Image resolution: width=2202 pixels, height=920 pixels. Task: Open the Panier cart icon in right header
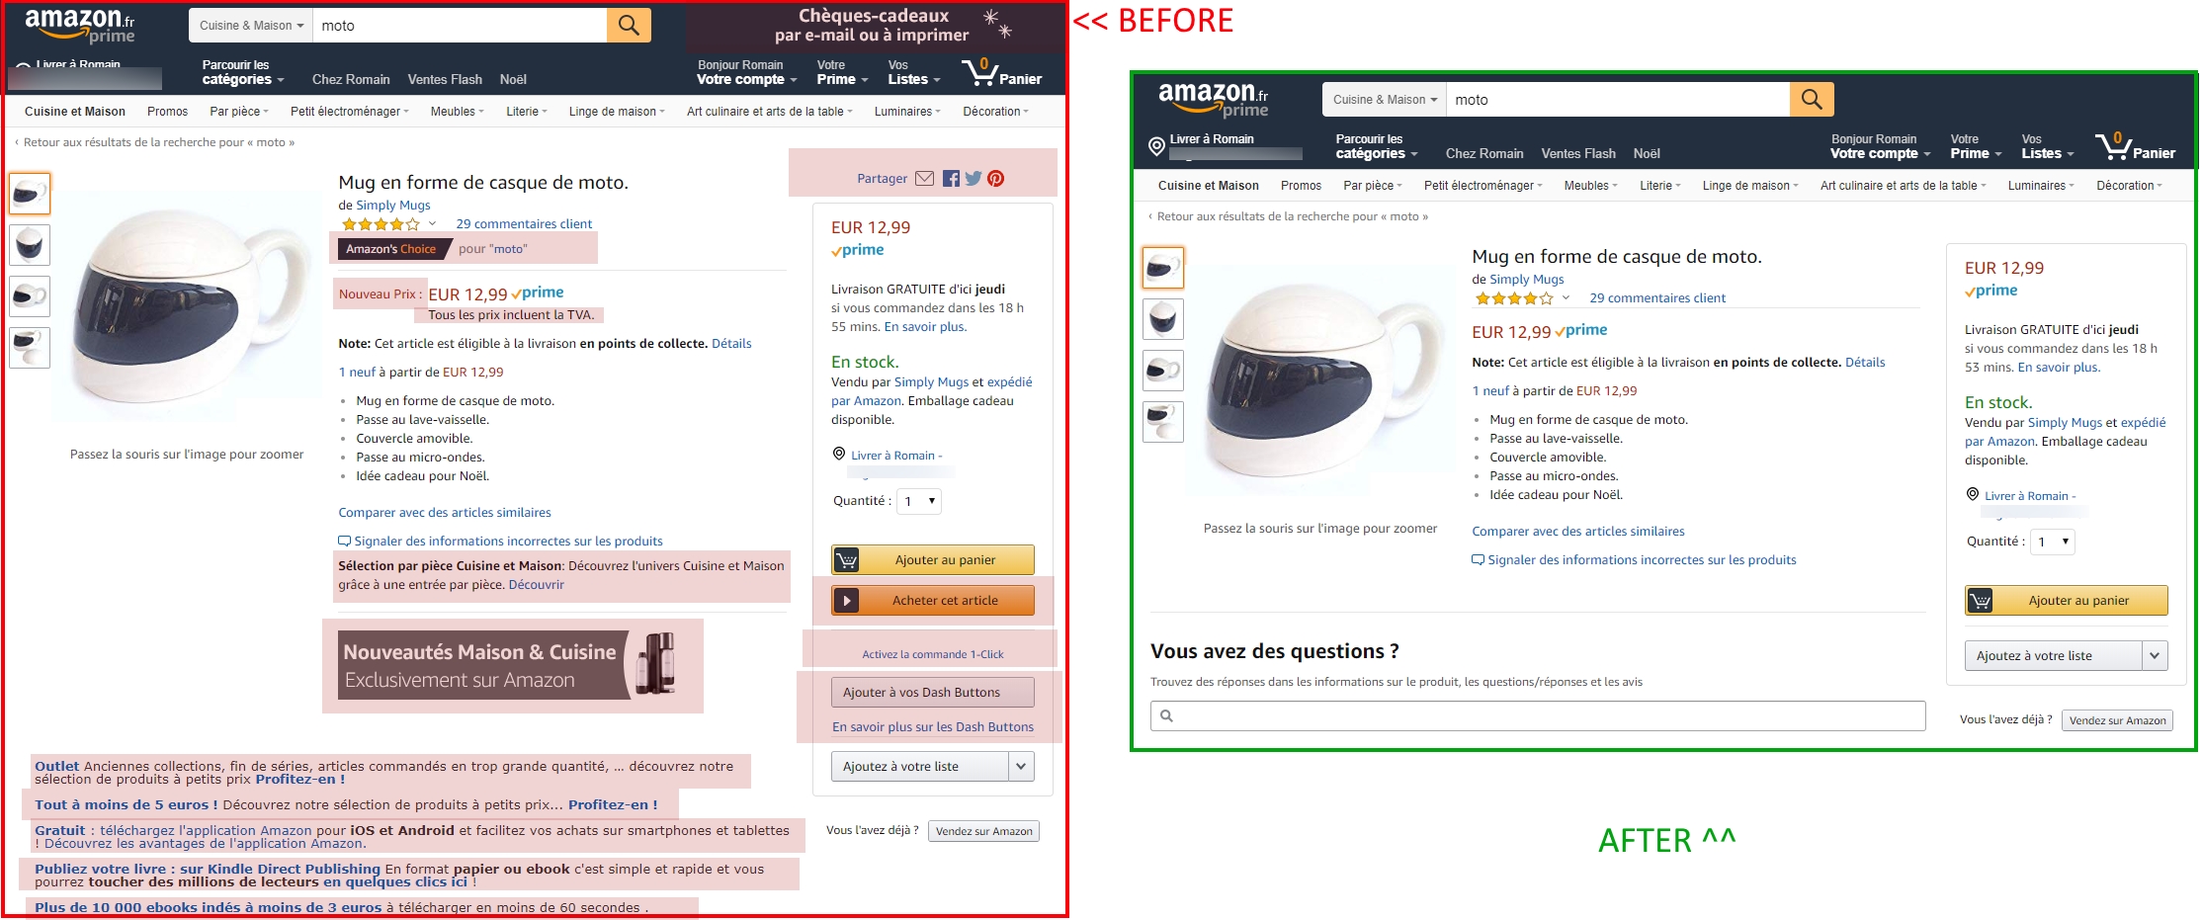pos(2136,146)
